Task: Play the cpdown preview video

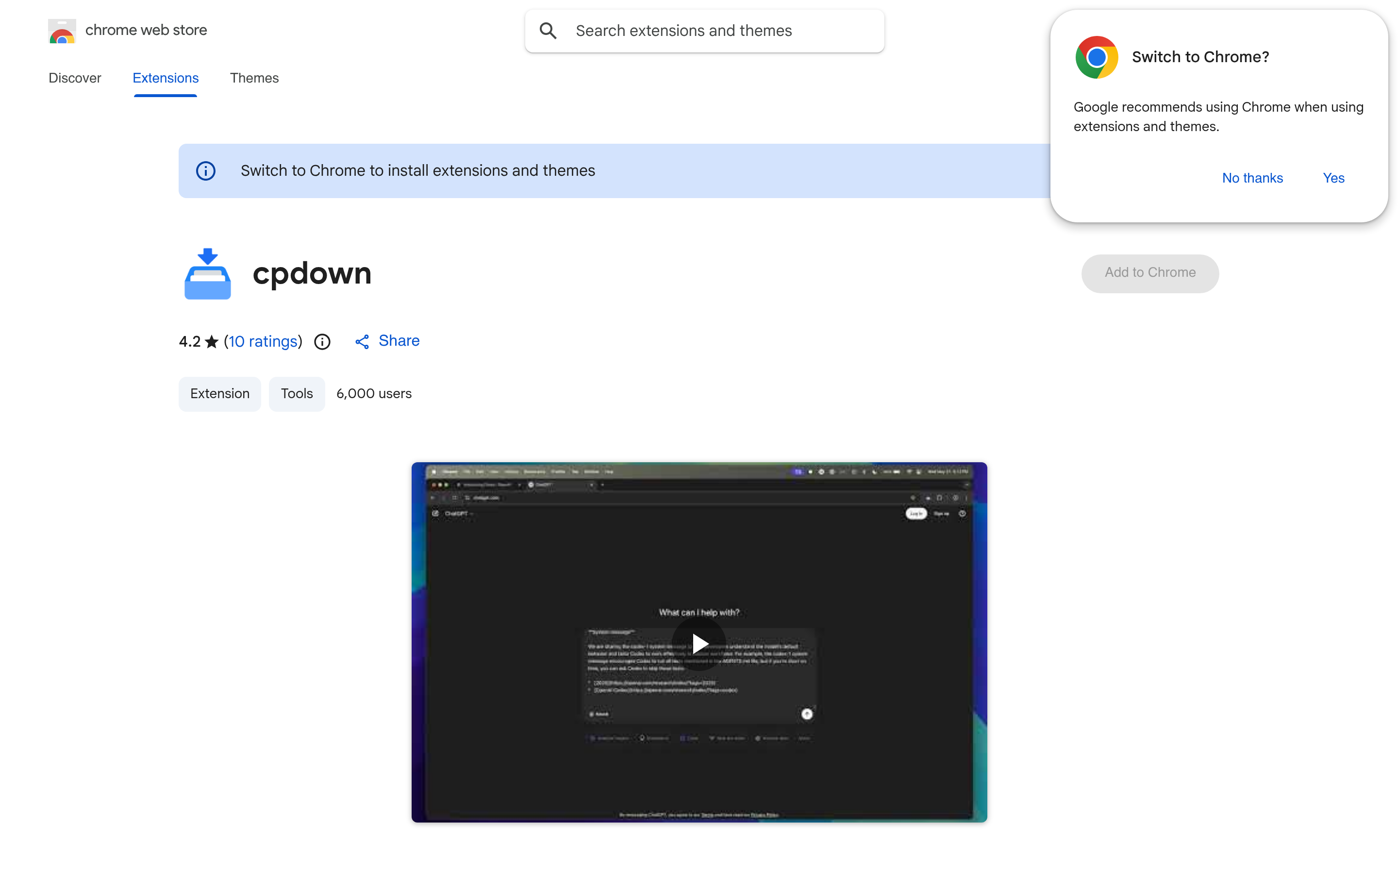Action: click(x=699, y=643)
